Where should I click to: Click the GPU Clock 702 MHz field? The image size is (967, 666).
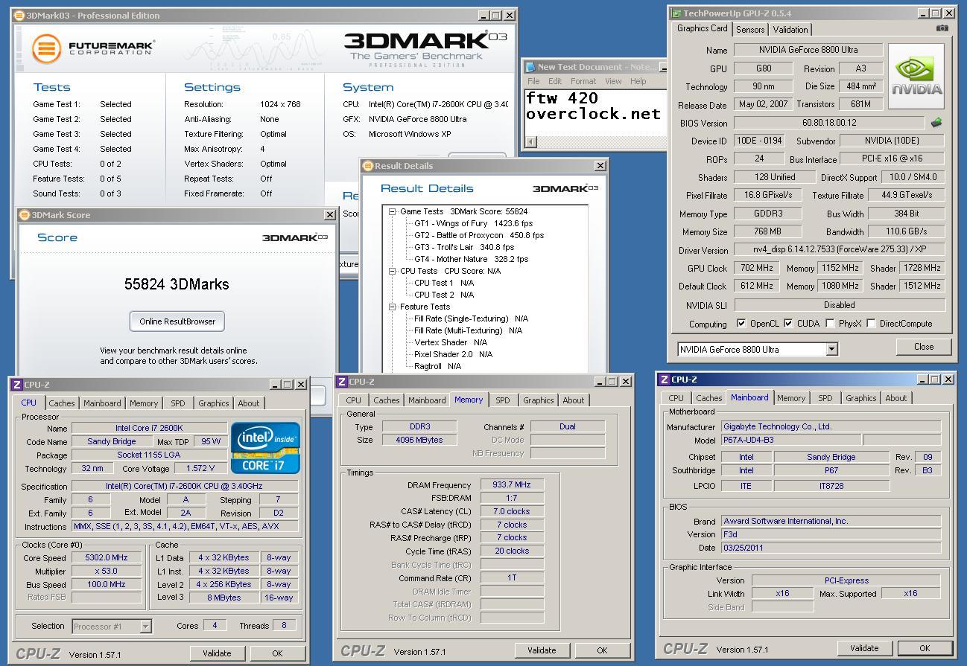coord(757,268)
